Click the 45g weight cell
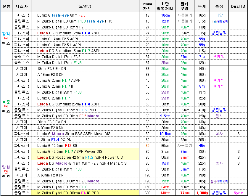This screenshot has height=196, width=248. point(202,146)
